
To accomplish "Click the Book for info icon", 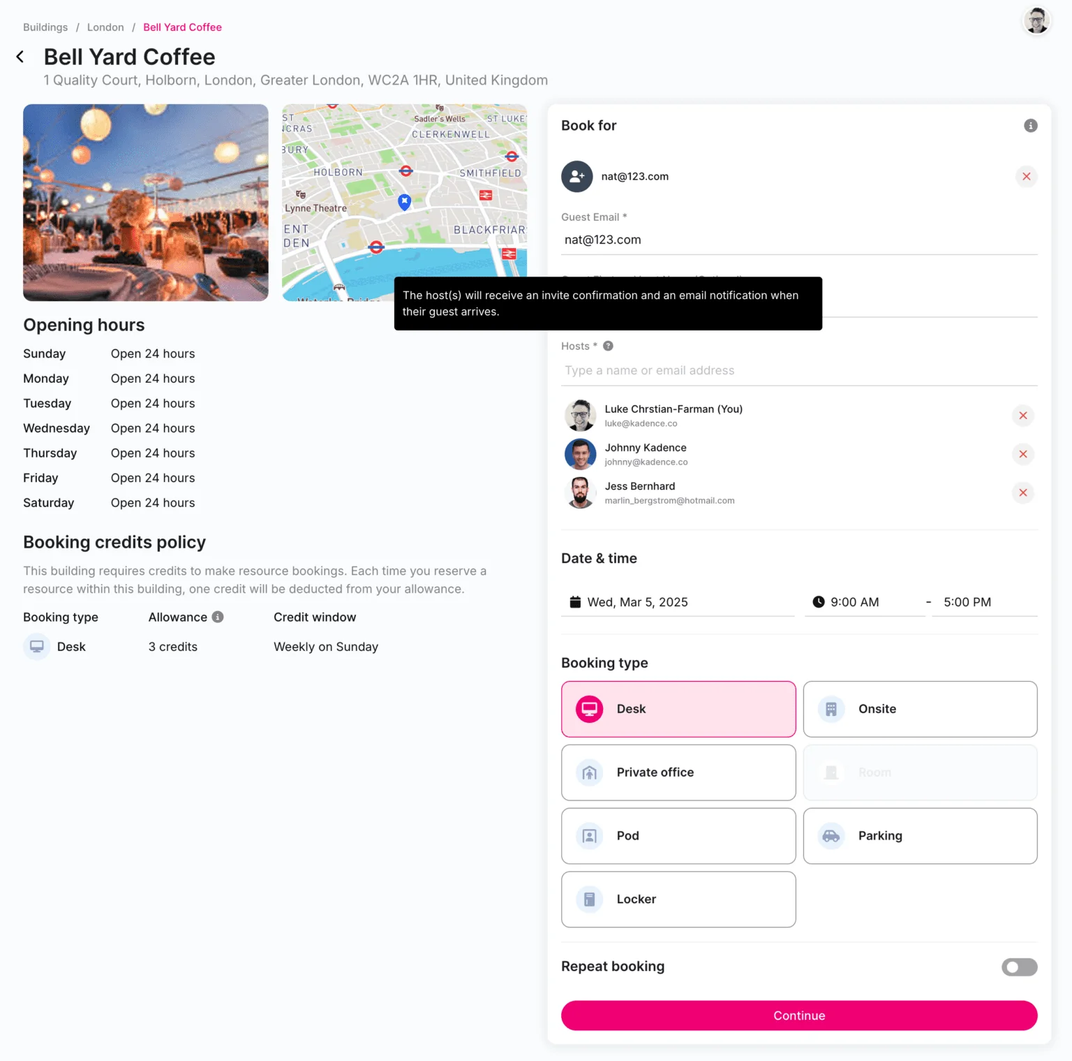I will [1030, 126].
